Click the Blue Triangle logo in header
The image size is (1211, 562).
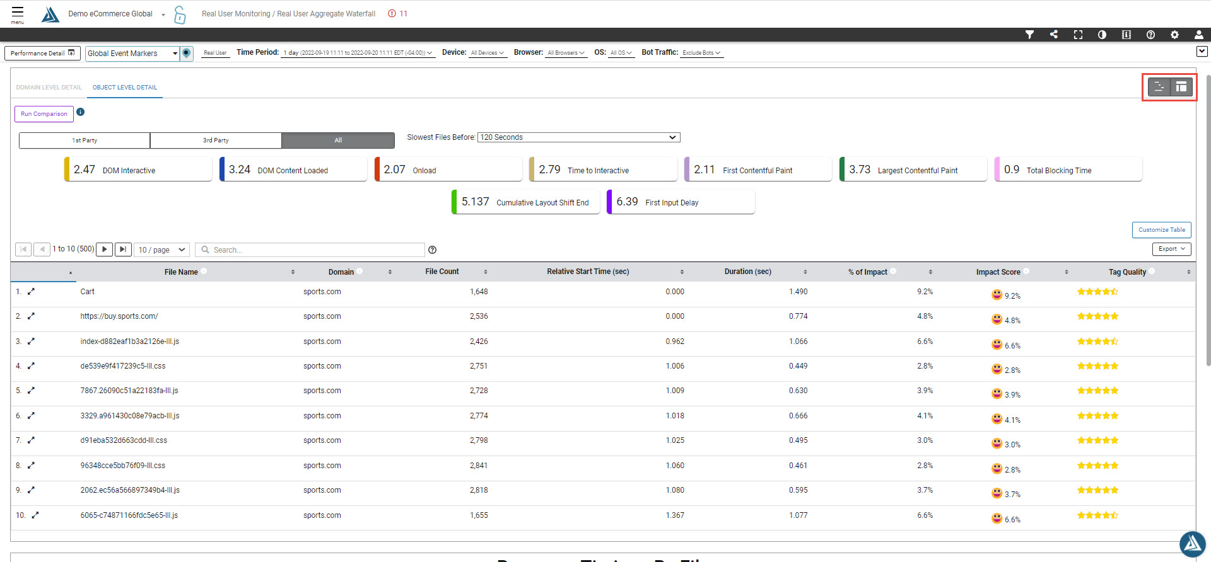50,14
